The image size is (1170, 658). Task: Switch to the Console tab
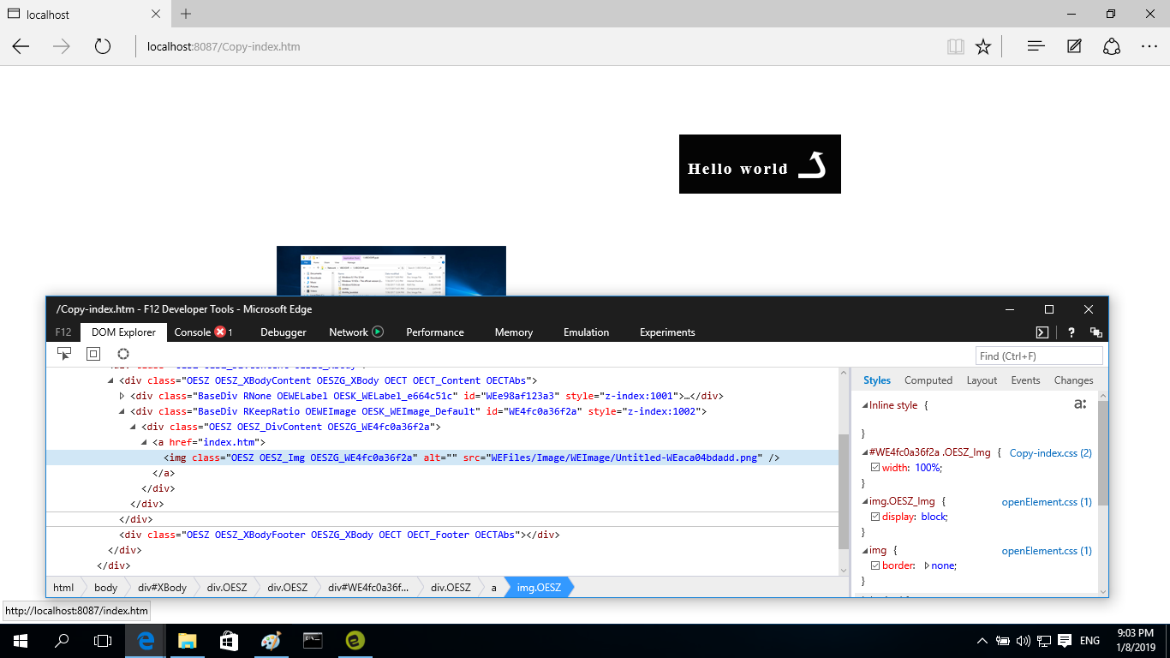[x=193, y=332]
